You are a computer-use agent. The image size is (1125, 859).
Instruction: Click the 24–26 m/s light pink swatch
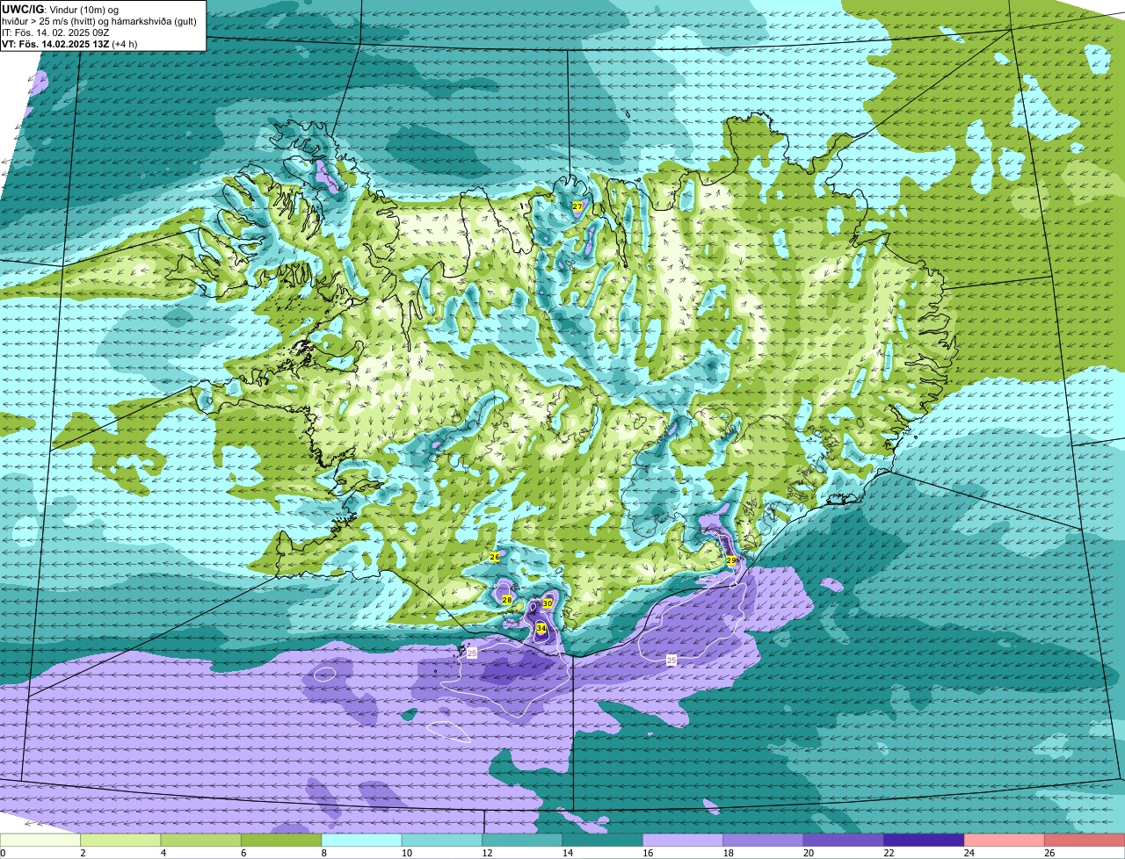coord(1005,841)
